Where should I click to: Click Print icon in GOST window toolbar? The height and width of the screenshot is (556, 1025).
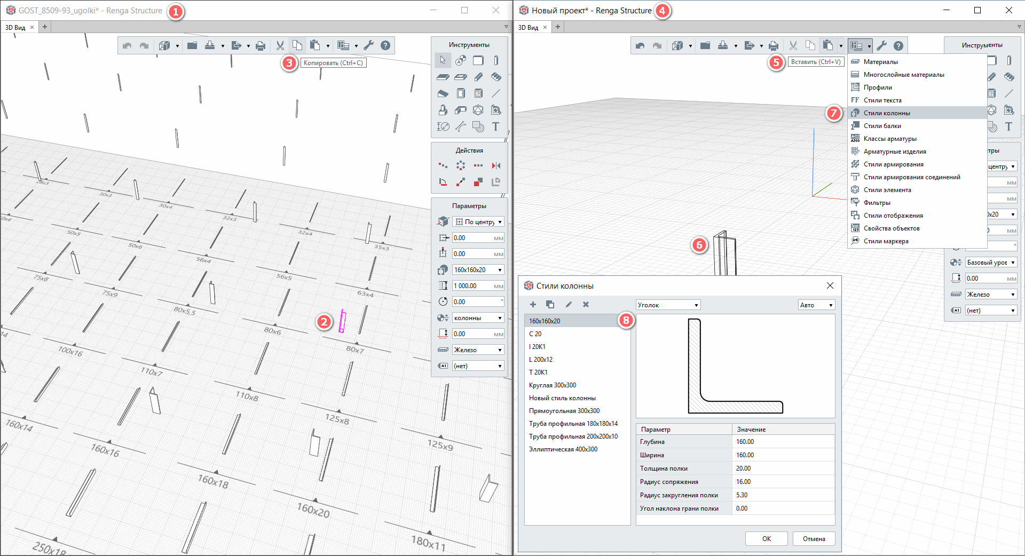point(261,46)
